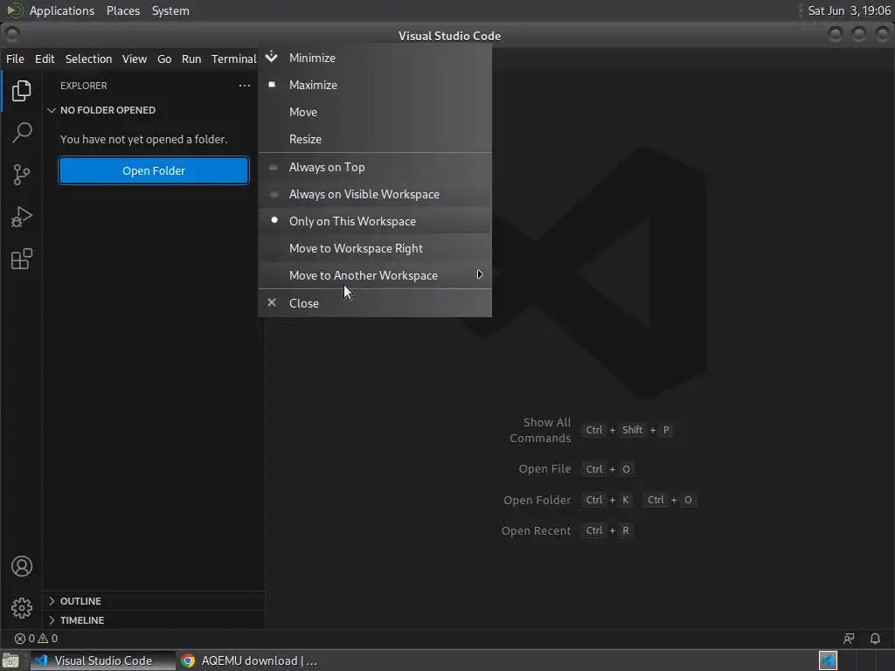Viewport: 895px width, 671px height.
Task: Open the Go menu
Action: (163, 59)
